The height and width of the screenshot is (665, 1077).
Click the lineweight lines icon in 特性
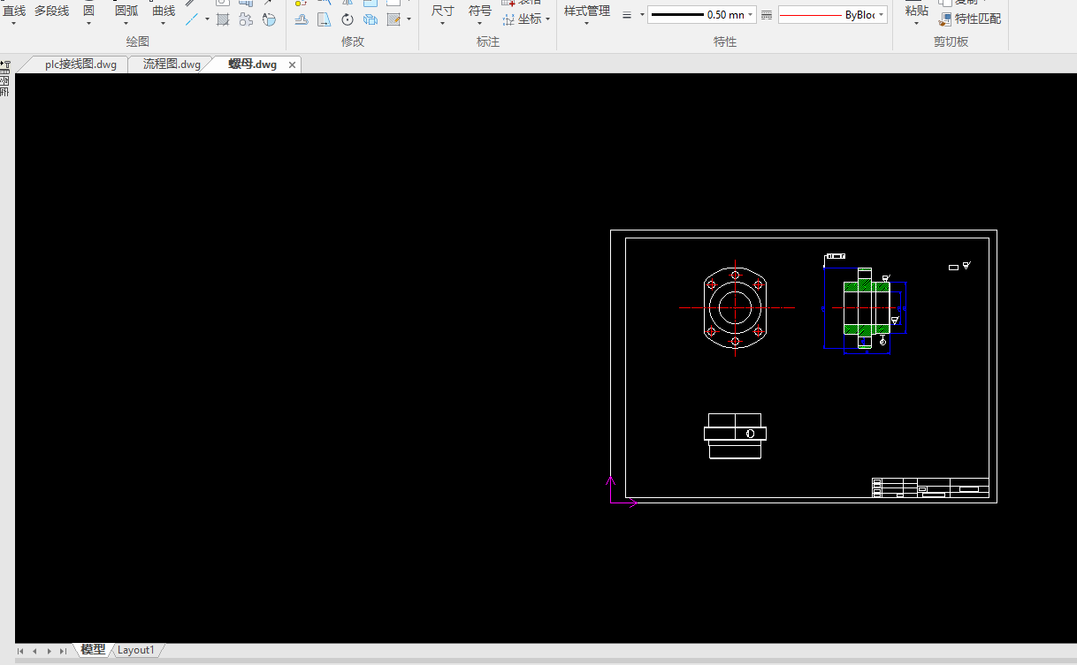coord(627,15)
